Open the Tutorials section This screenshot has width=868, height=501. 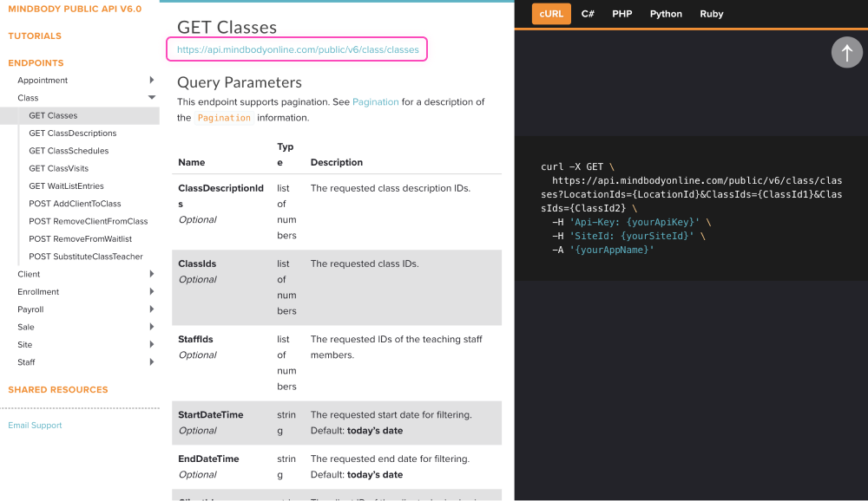coord(35,36)
